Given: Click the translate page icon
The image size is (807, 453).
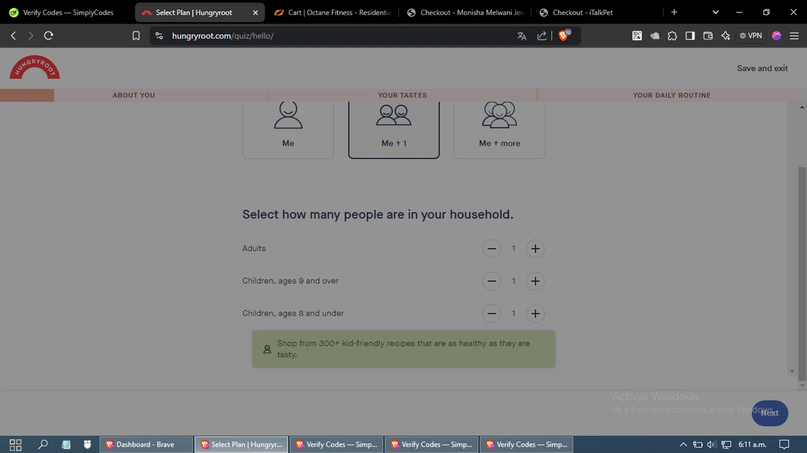Looking at the screenshot, I should pos(521,36).
